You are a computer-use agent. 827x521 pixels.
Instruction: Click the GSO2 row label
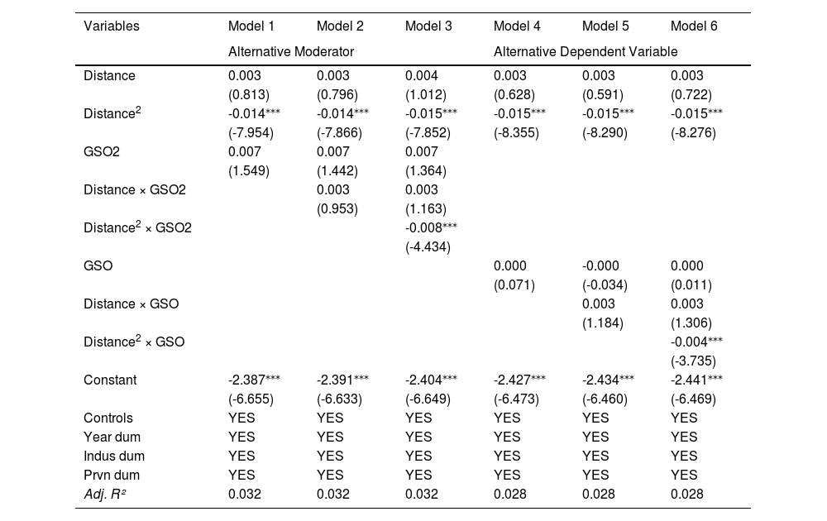click(x=102, y=152)
